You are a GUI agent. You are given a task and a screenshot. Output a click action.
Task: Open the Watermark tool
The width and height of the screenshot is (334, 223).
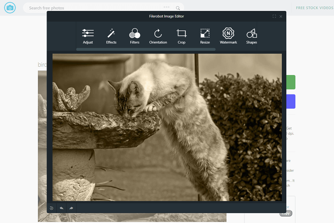pos(228,36)
